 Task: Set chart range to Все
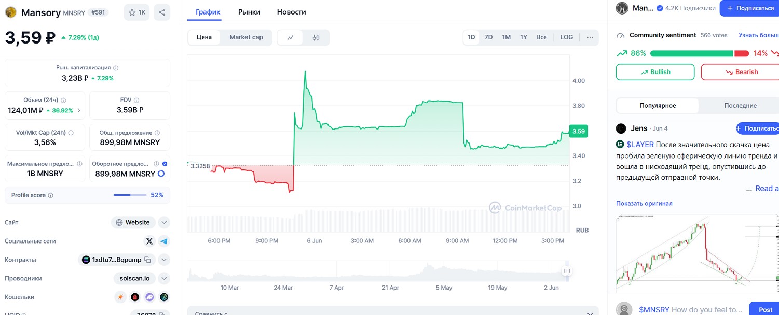click(542, 37)
